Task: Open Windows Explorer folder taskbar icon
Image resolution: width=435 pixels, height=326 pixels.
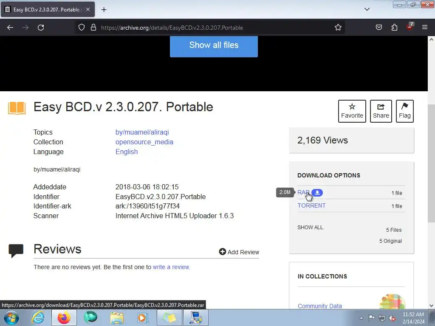Action: click(x=117, y=318)
